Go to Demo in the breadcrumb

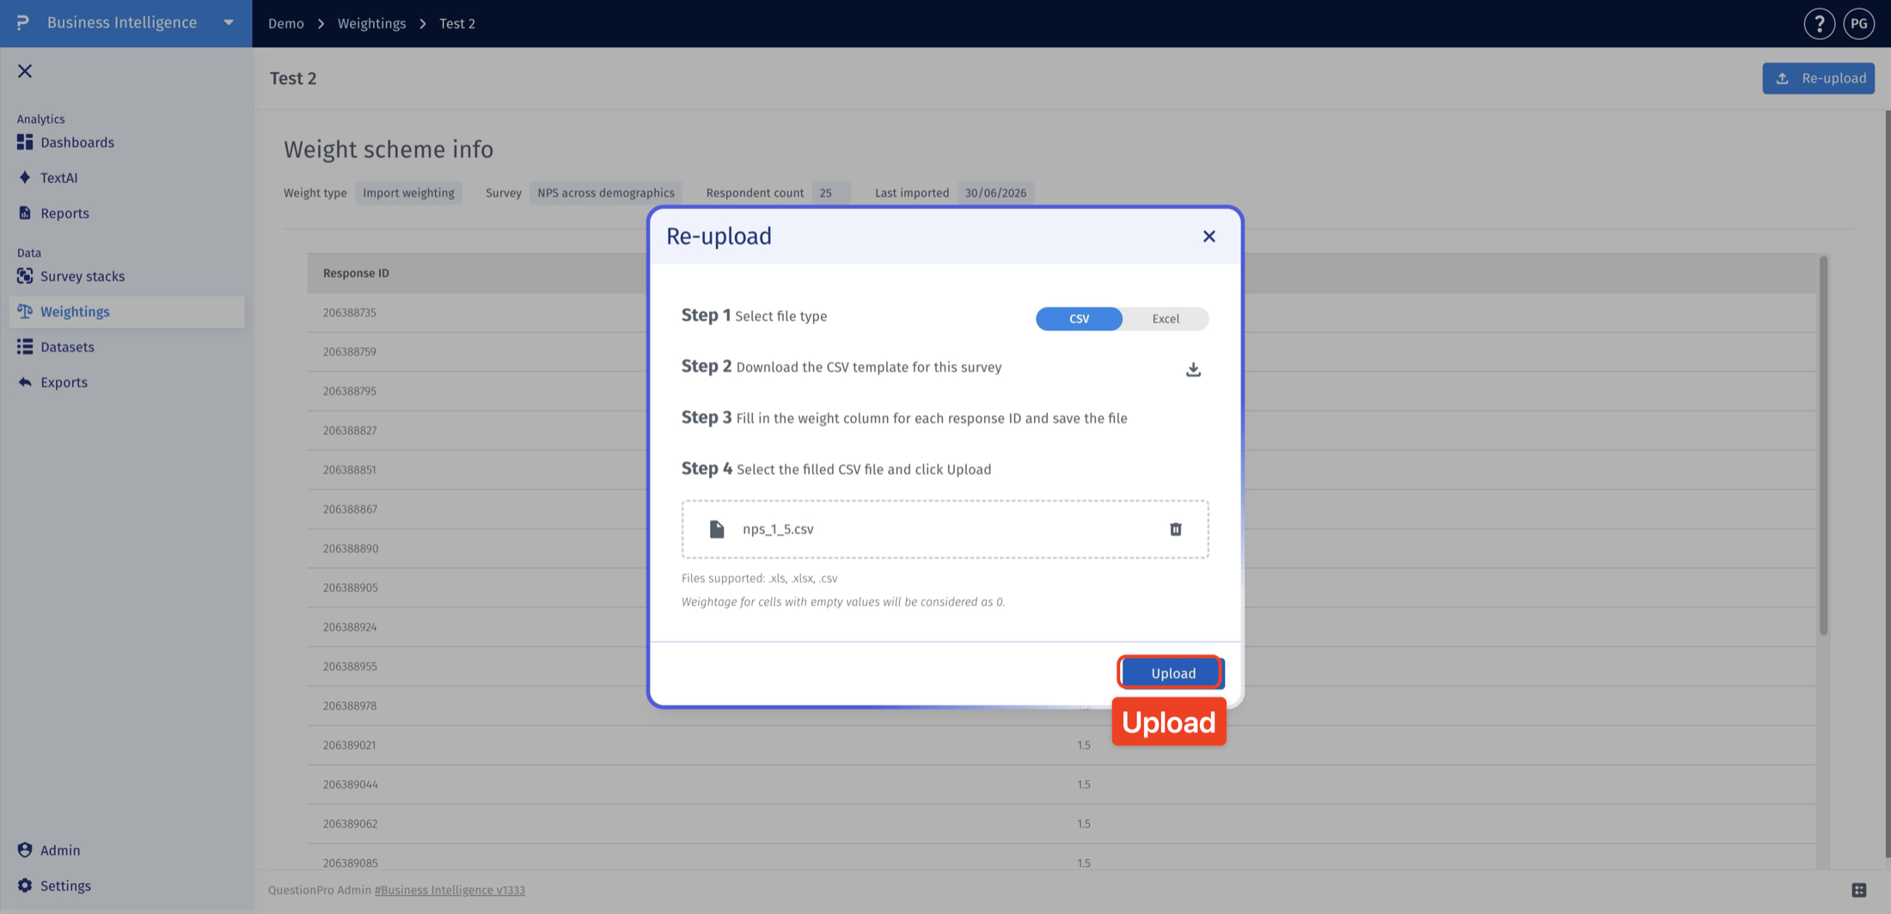pos(285,23)
